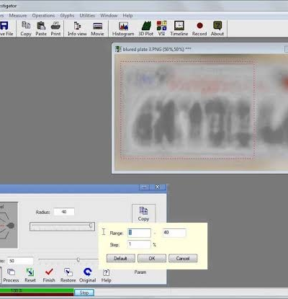The height and width of the screenshot is (299, 288).
Task: Open the Timeline tool
Action: tap(179, 28)
